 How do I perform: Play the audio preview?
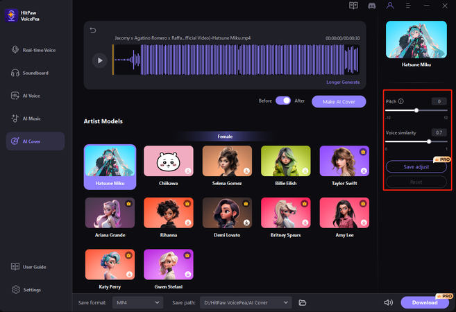tap(100, 60)
